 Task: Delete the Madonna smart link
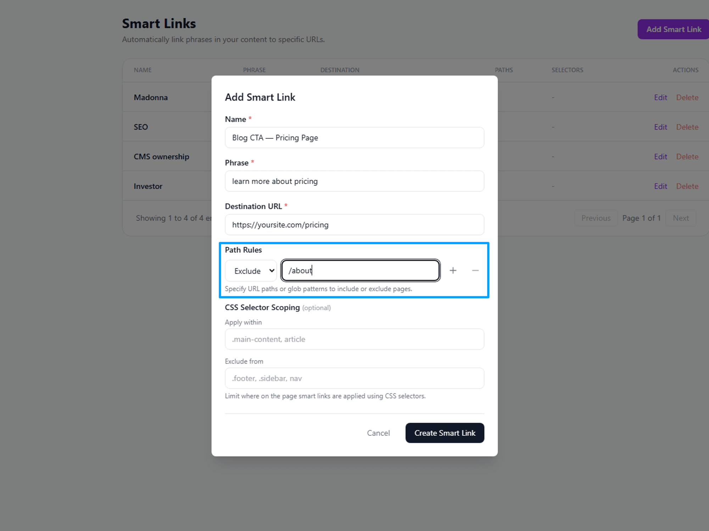coord(687,97)
